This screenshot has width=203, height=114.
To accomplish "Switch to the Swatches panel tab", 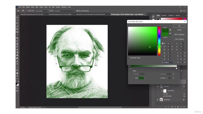I will point(164,16).
